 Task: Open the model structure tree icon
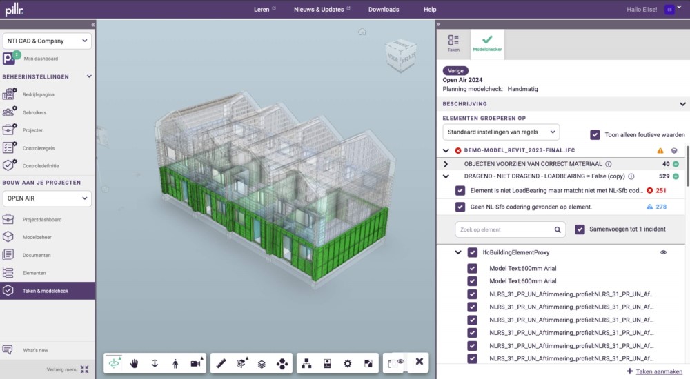pyautogui.click(x=307, y=363)
